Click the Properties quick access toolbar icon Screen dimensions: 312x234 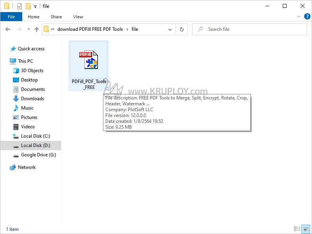pyautogui.click(x=19, y=6)
